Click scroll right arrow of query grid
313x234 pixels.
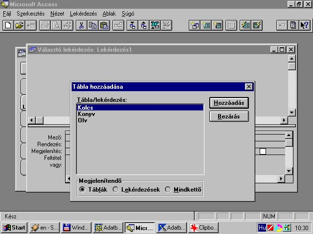point(281,179)
